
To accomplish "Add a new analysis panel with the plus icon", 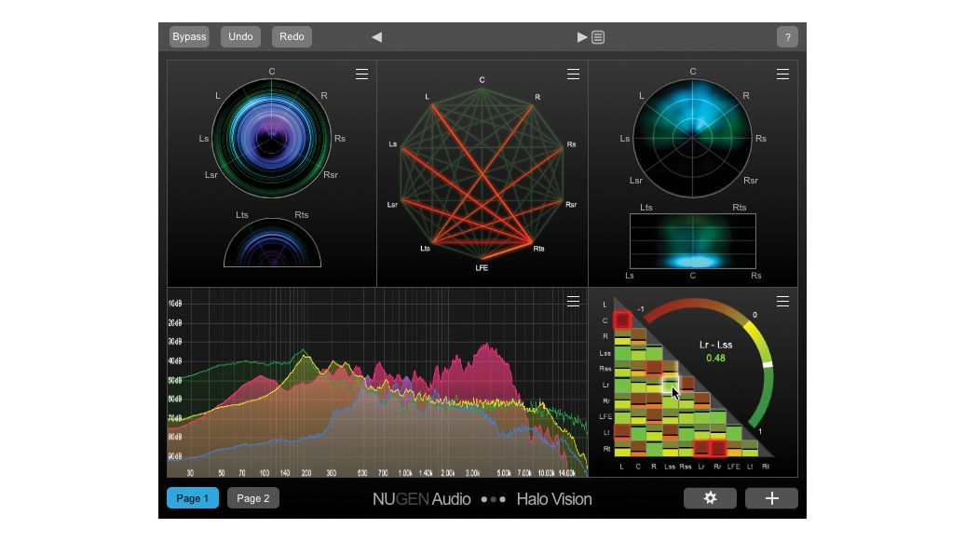I will pos(771,498).
